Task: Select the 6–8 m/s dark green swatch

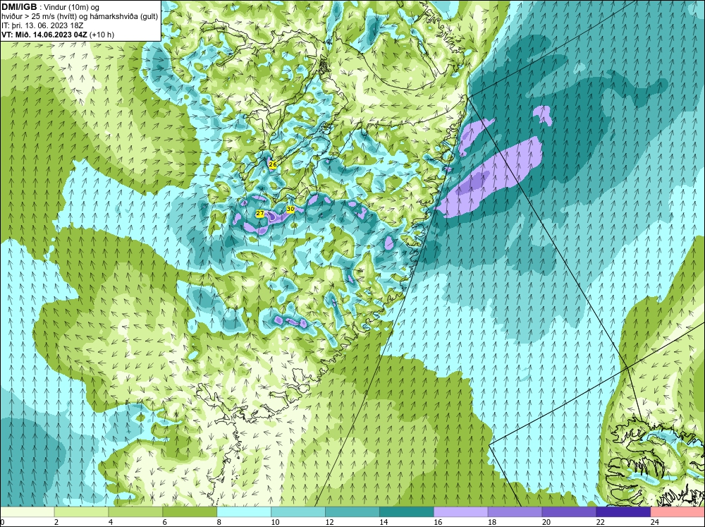Action: [190, 512]
